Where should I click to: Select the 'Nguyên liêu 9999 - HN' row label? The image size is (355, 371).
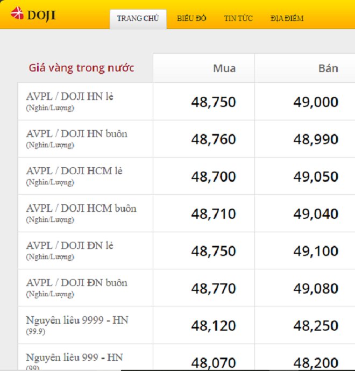[x=77, y=320]
